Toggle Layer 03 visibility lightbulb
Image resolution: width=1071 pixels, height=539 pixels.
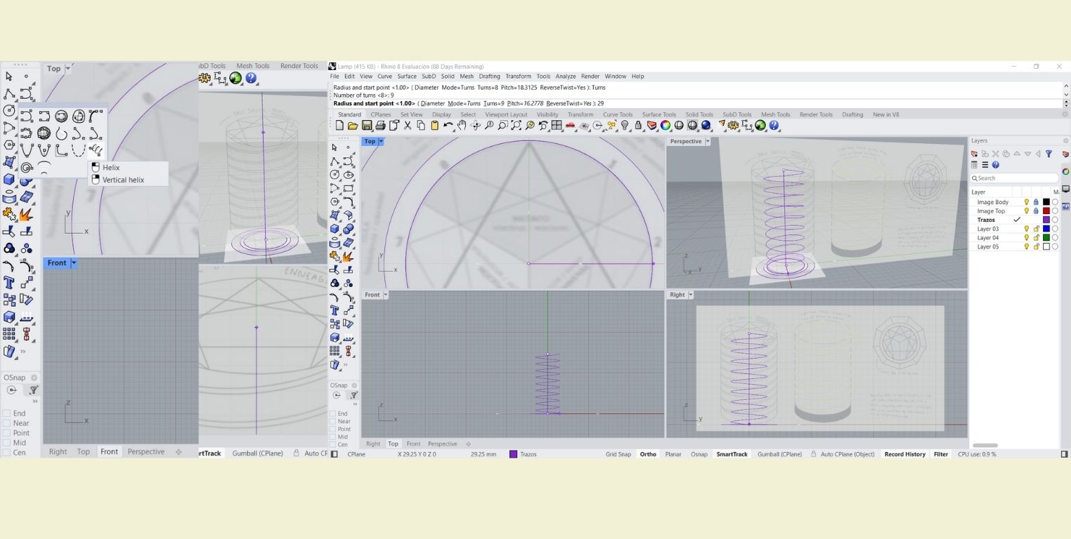[1026, 229]
